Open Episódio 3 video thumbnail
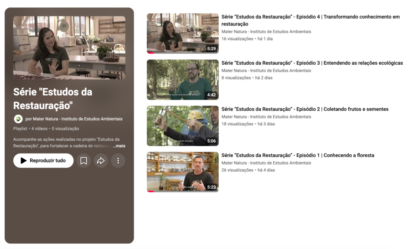Screen dimensions: 414x249 pyautogui.click(x=183, y=80)
